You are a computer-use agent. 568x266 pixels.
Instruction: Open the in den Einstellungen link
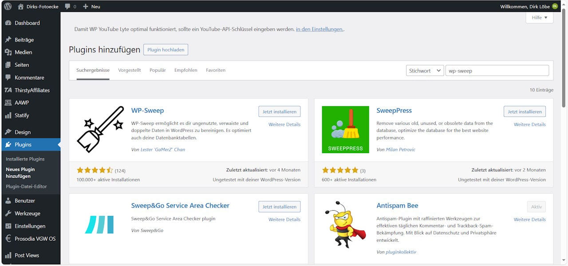pos(319,29)
